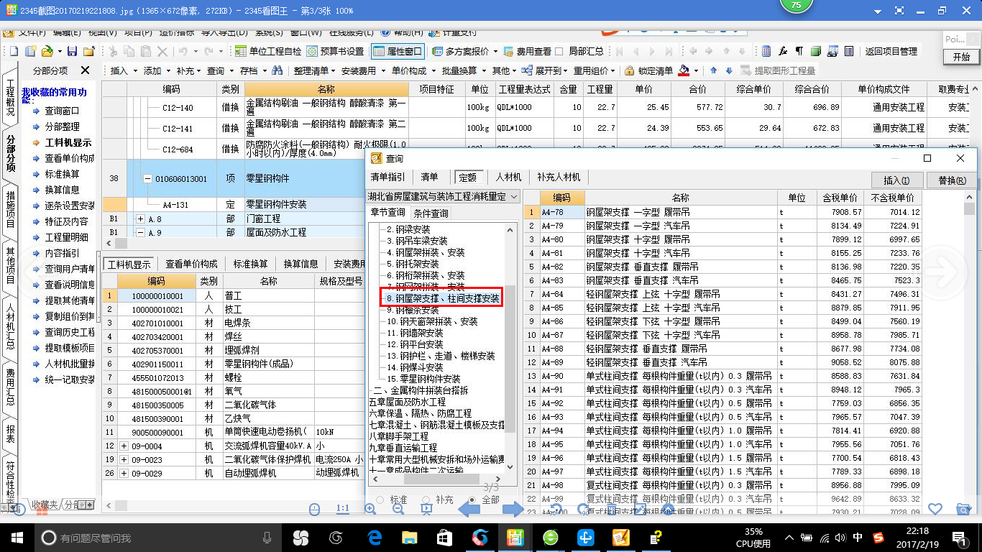Click the heart favorite icon
This screenshot has height=552, width=982.
[x=935, y=509]
